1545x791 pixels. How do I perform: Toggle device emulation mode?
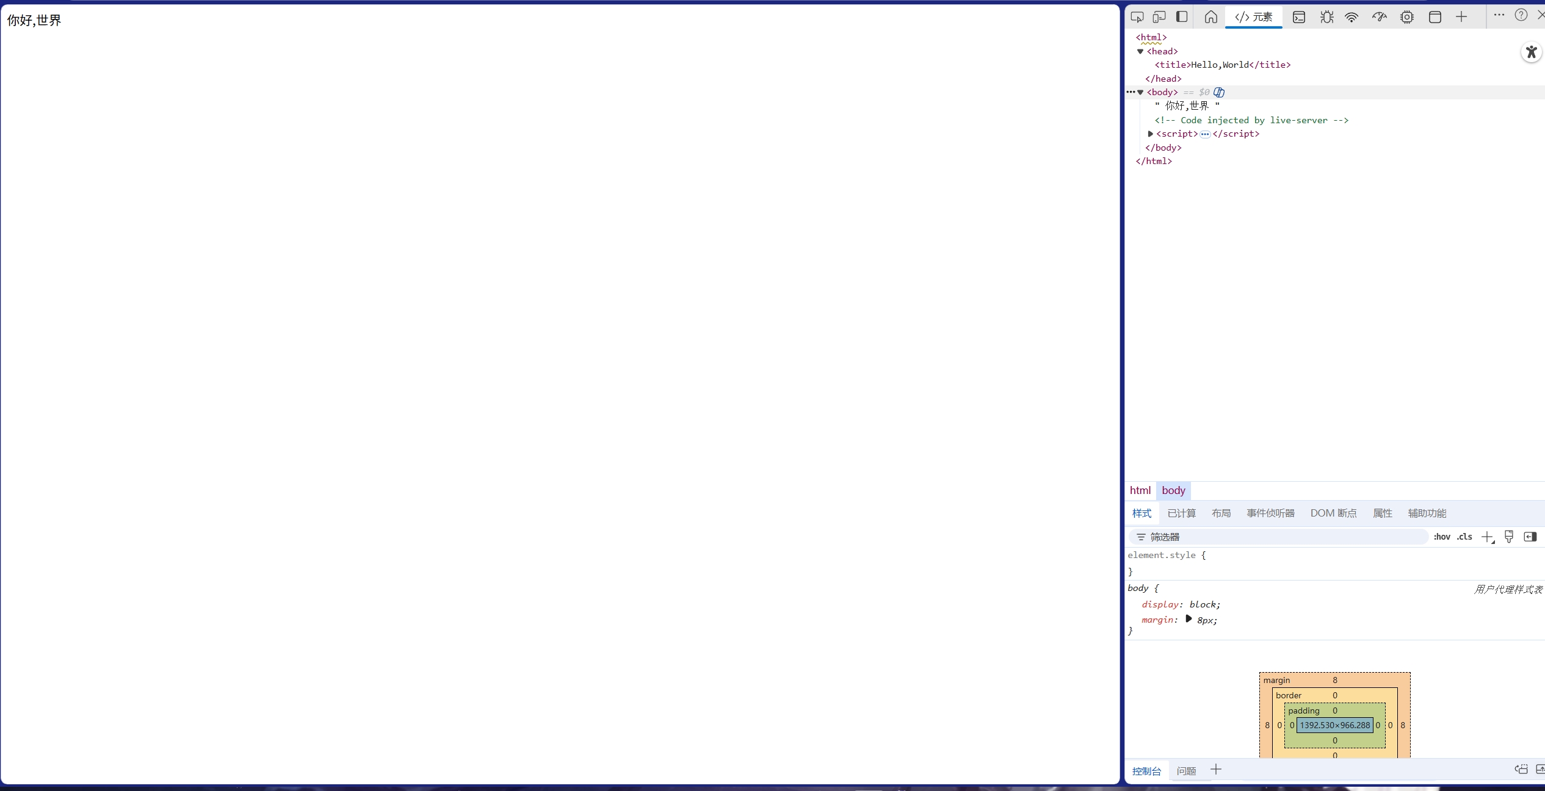tap(1159, 17)
